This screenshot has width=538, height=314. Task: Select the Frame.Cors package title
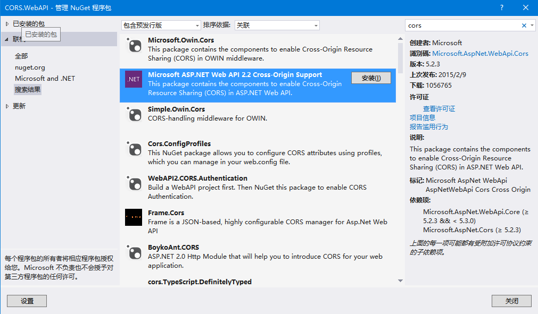point(166,213)
